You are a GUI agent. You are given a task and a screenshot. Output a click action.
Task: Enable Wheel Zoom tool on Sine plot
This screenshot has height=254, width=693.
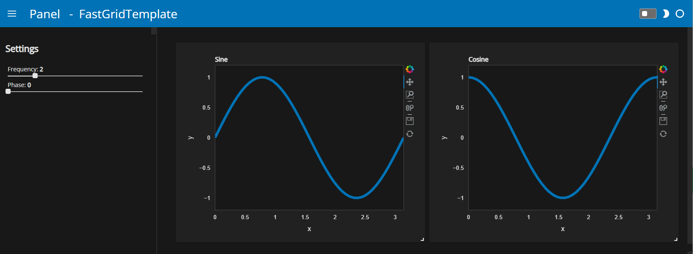pyautogui.click(x=410, y=108)
